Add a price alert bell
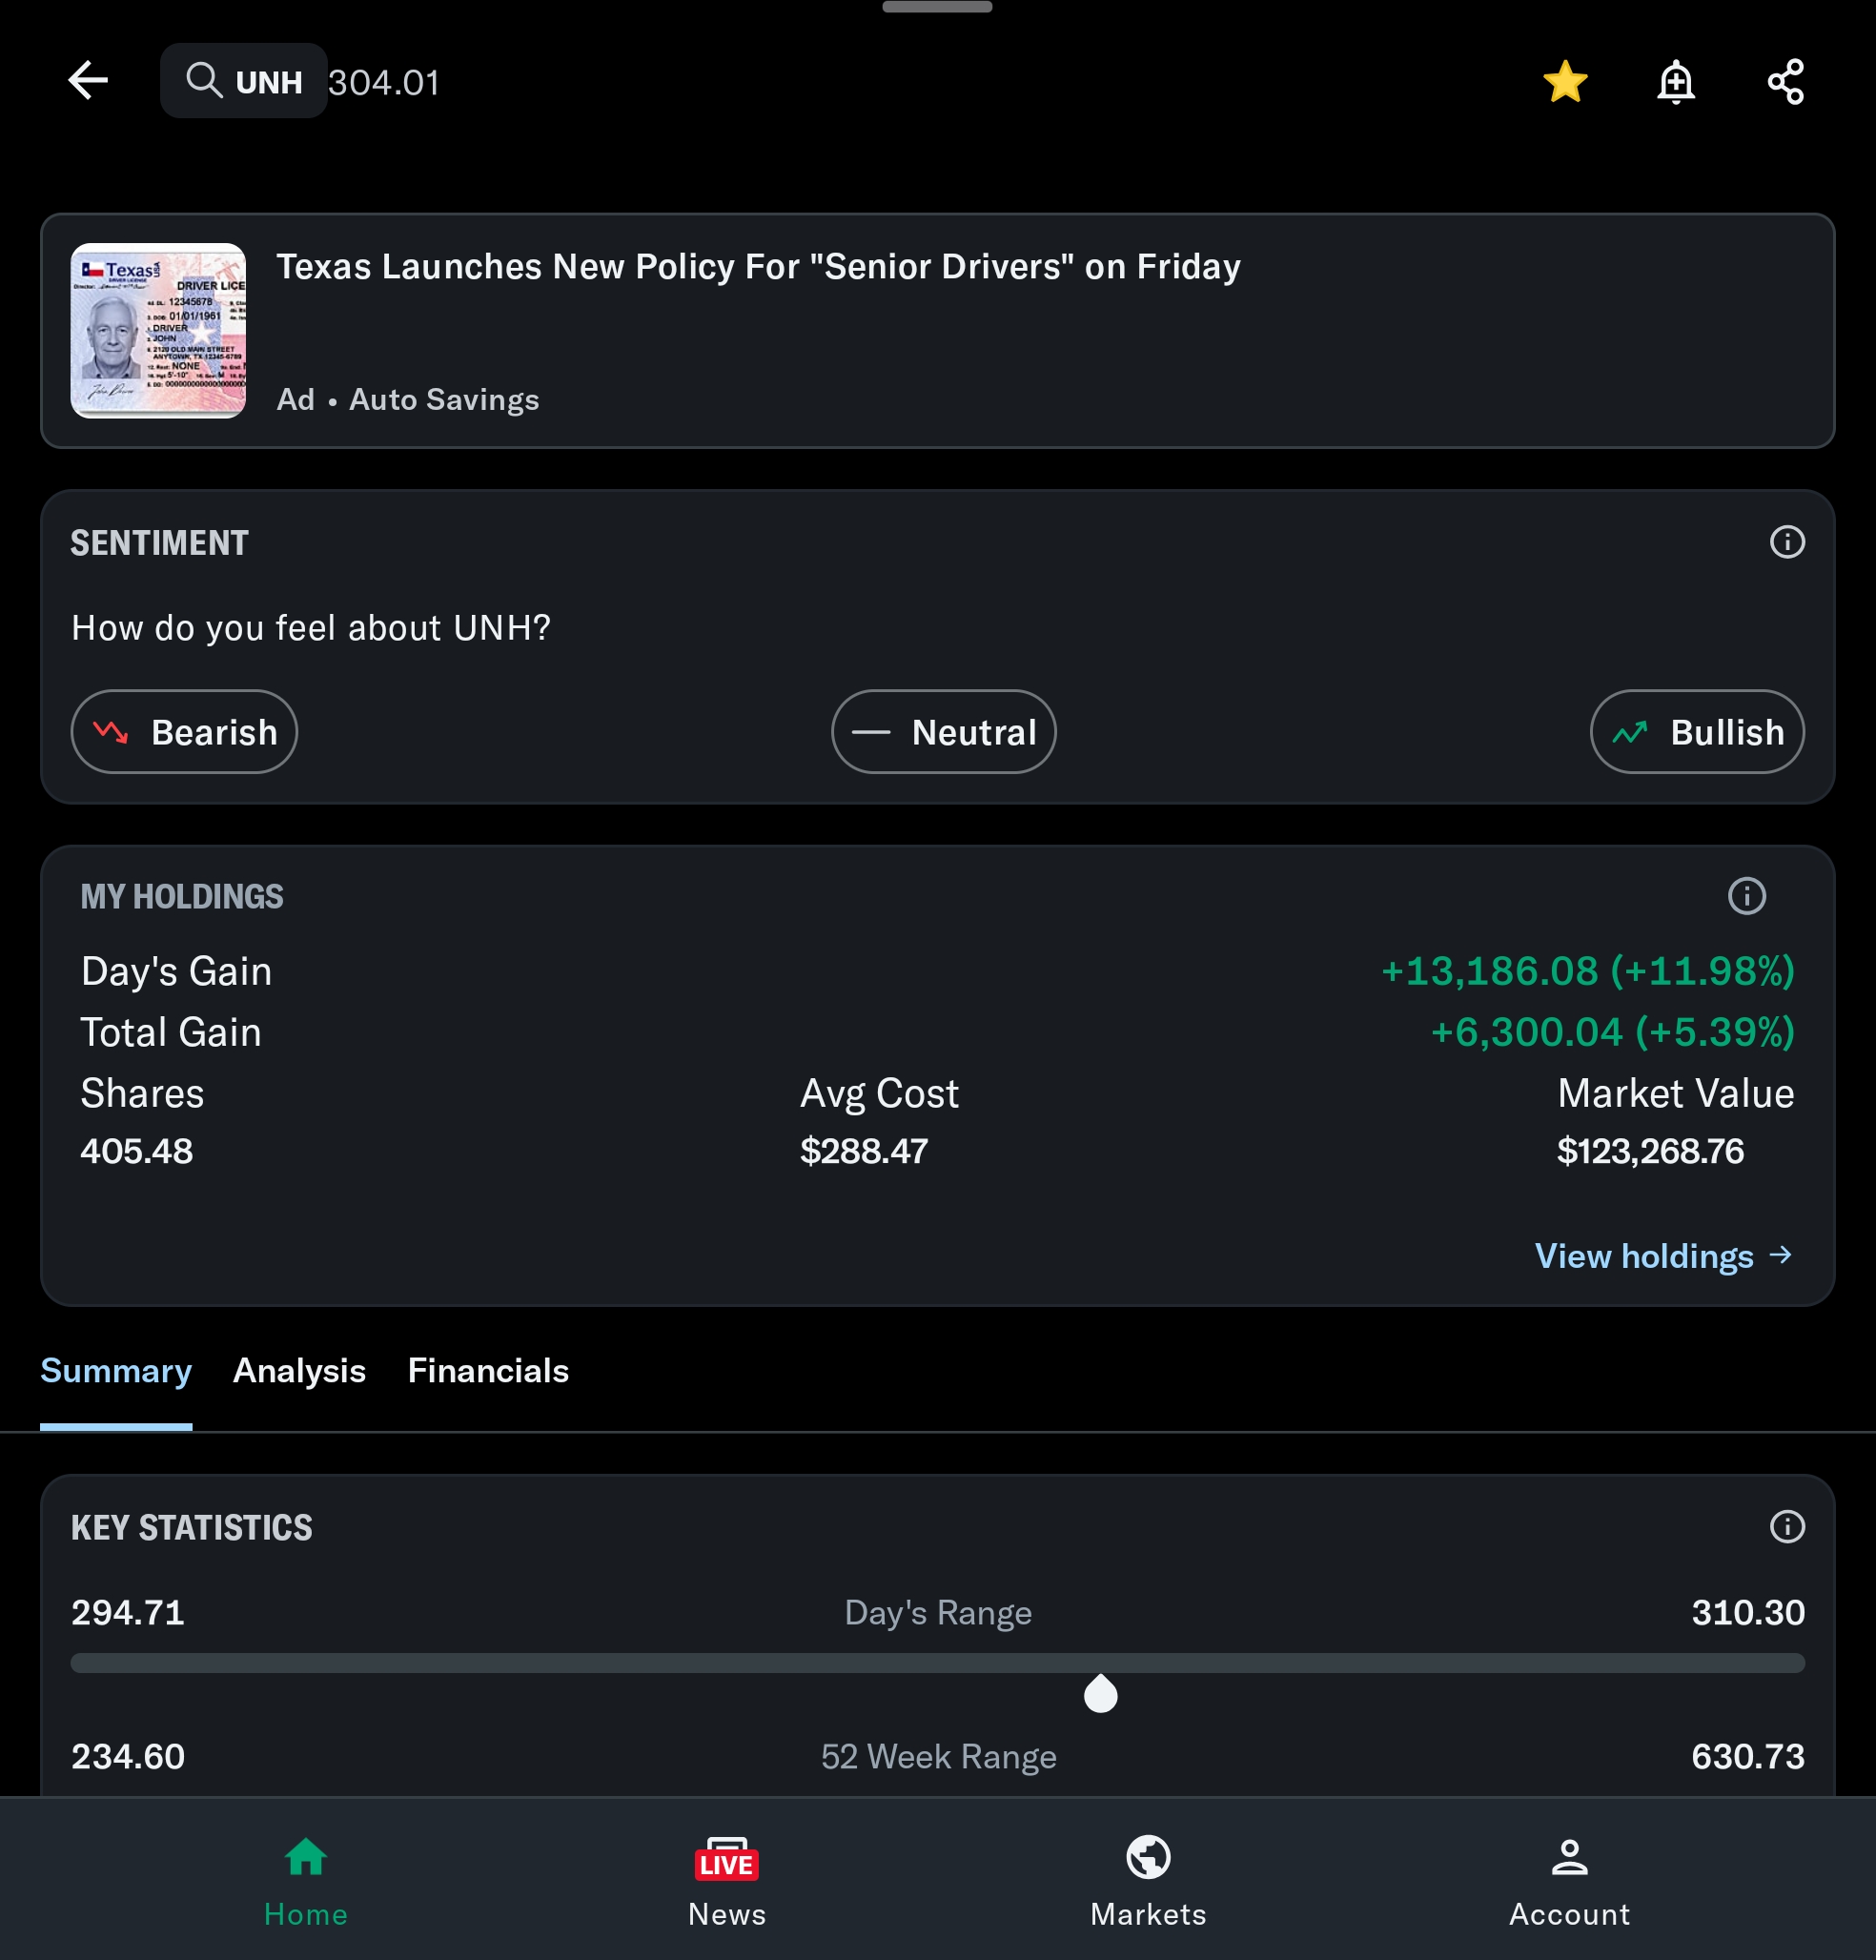 1675,81
